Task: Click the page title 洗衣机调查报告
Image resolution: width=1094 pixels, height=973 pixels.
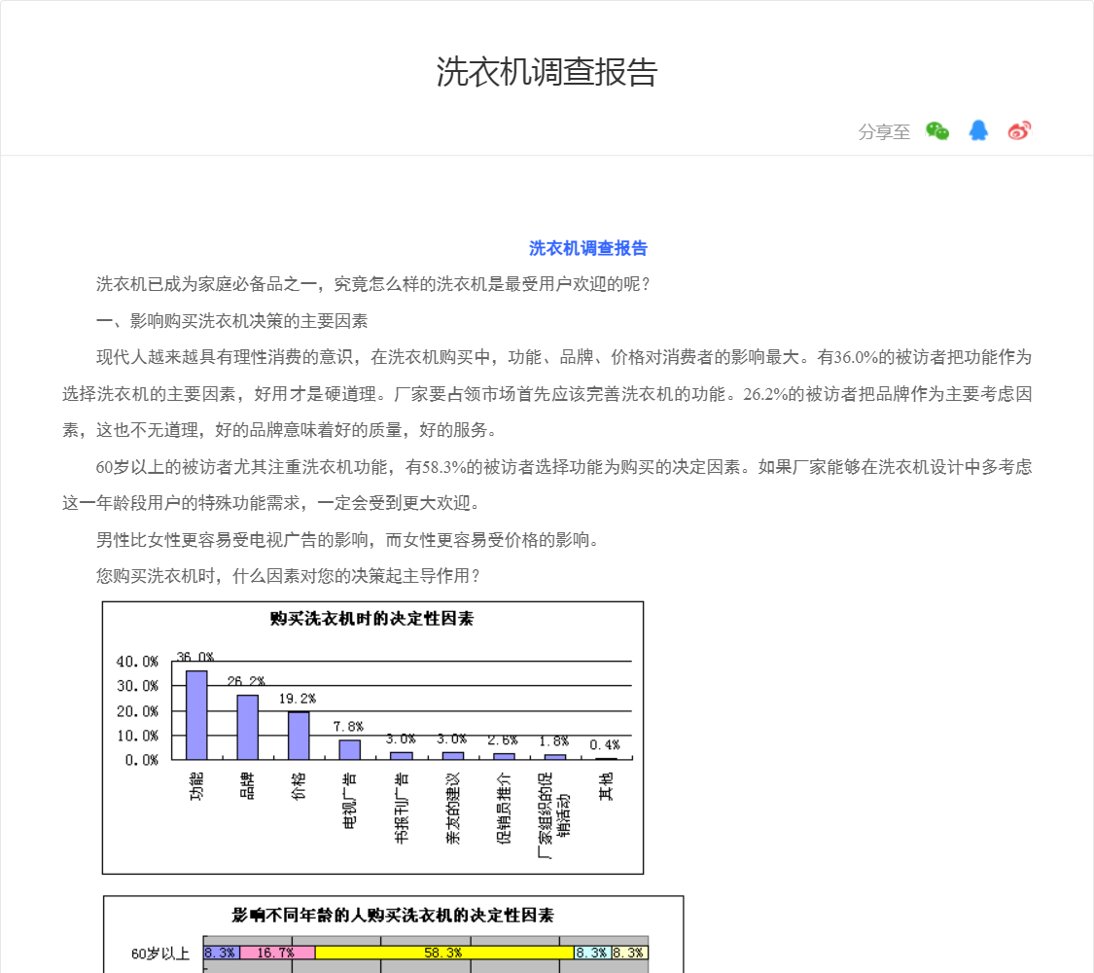Action: coord(547,72)
